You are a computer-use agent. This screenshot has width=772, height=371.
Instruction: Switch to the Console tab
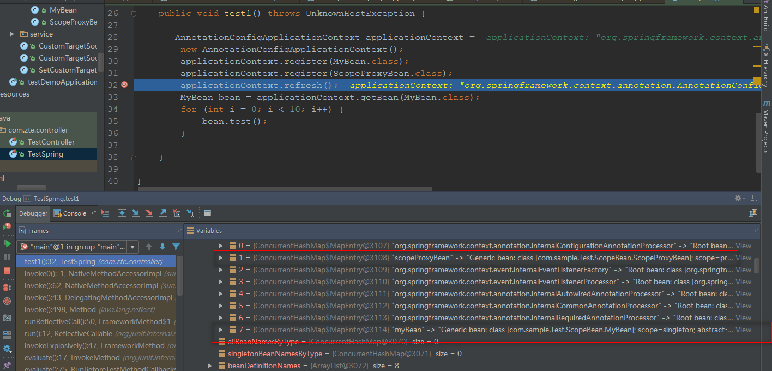75,213
